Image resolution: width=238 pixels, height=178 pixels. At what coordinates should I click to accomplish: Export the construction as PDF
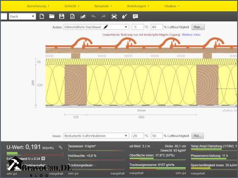click(72, 16)
